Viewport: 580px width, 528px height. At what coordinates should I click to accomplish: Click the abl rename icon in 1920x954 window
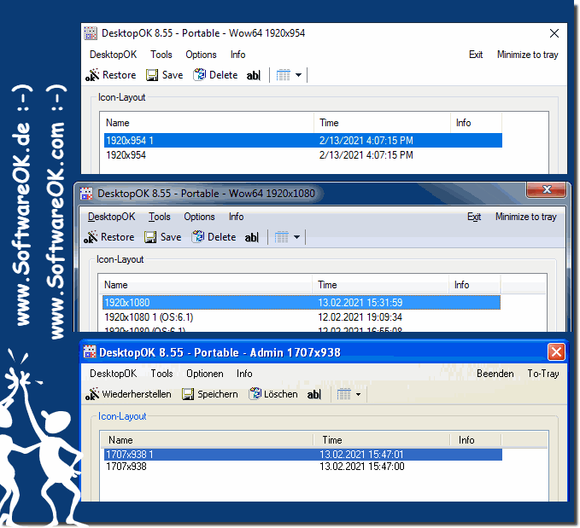tap(254, 75)
